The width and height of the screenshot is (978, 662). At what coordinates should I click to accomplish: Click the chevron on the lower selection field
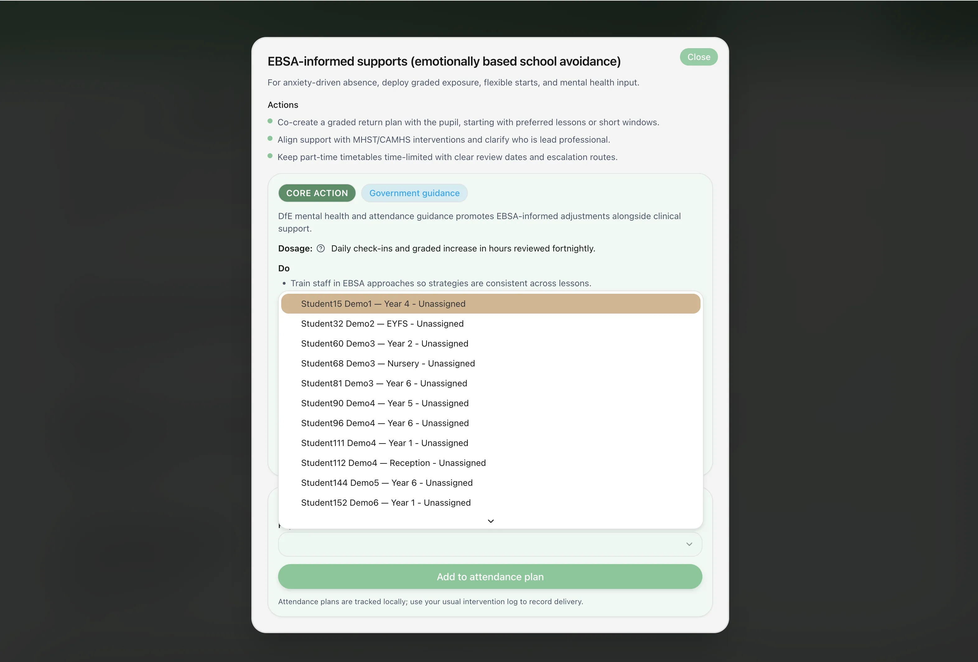coord(689,544)
